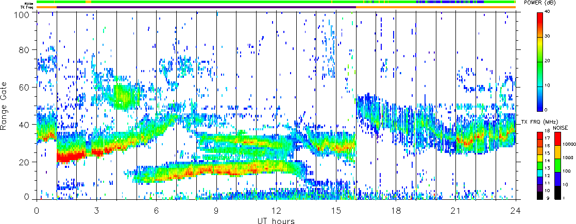Viewport: 576px width, 224px height.
Task: Click the '9' label in the TX FRQ legend
Action: click(548, 198)
